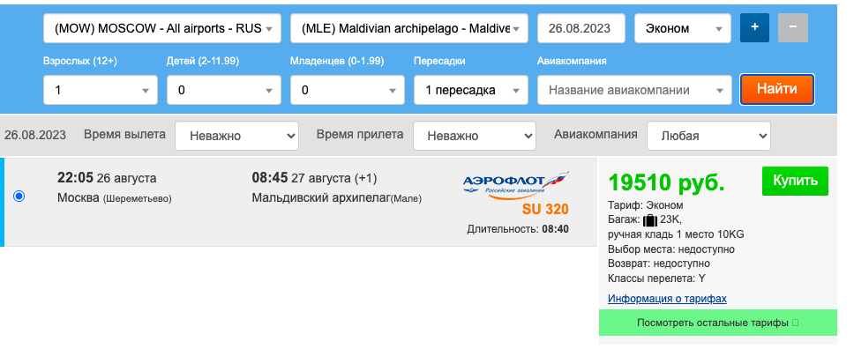854x349 pixels.
Task: Open the Детей children count dropdown
Action: coord(224,90)
